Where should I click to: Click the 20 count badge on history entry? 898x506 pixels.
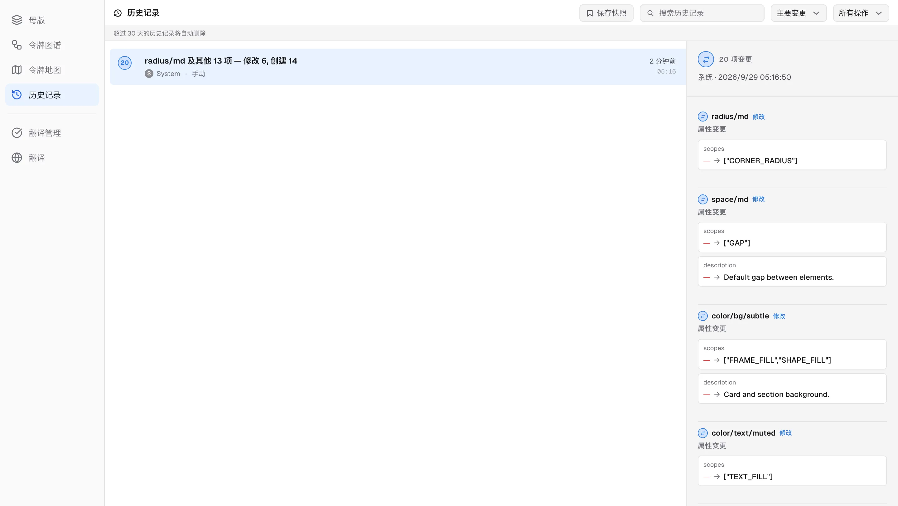click(124, 63)
